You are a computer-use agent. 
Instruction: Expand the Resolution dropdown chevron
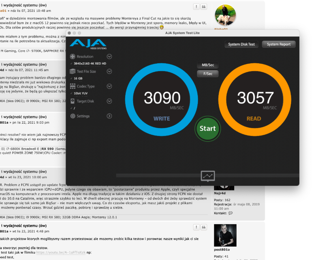pyautogui.click(x=109, y=57)
